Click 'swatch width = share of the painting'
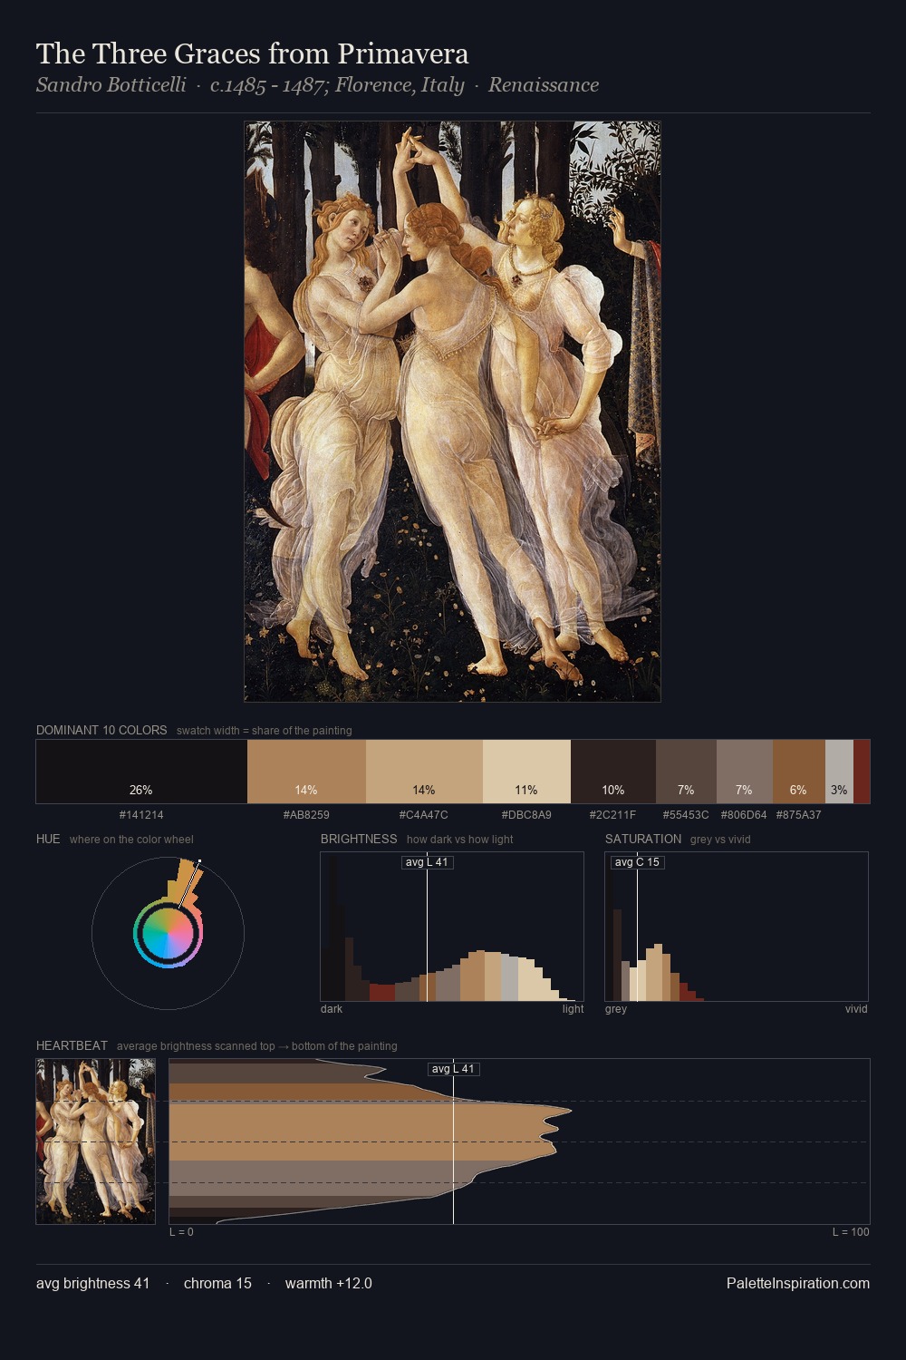 (265, 731)
